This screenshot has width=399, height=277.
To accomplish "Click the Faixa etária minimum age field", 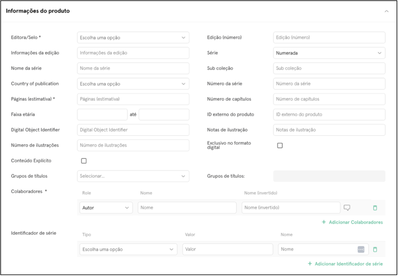I will [x=102, y=115].
